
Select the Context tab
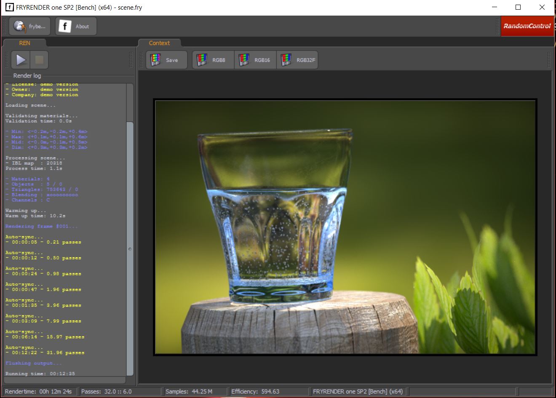pos(159,43)
